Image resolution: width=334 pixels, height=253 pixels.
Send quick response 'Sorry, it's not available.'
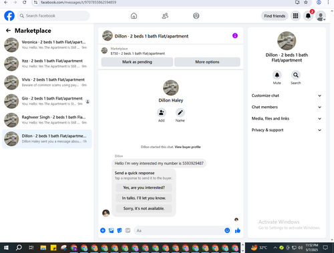(144, 208)
